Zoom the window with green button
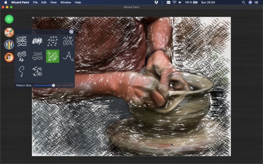The image size is (263, 164). pos(11,7)
